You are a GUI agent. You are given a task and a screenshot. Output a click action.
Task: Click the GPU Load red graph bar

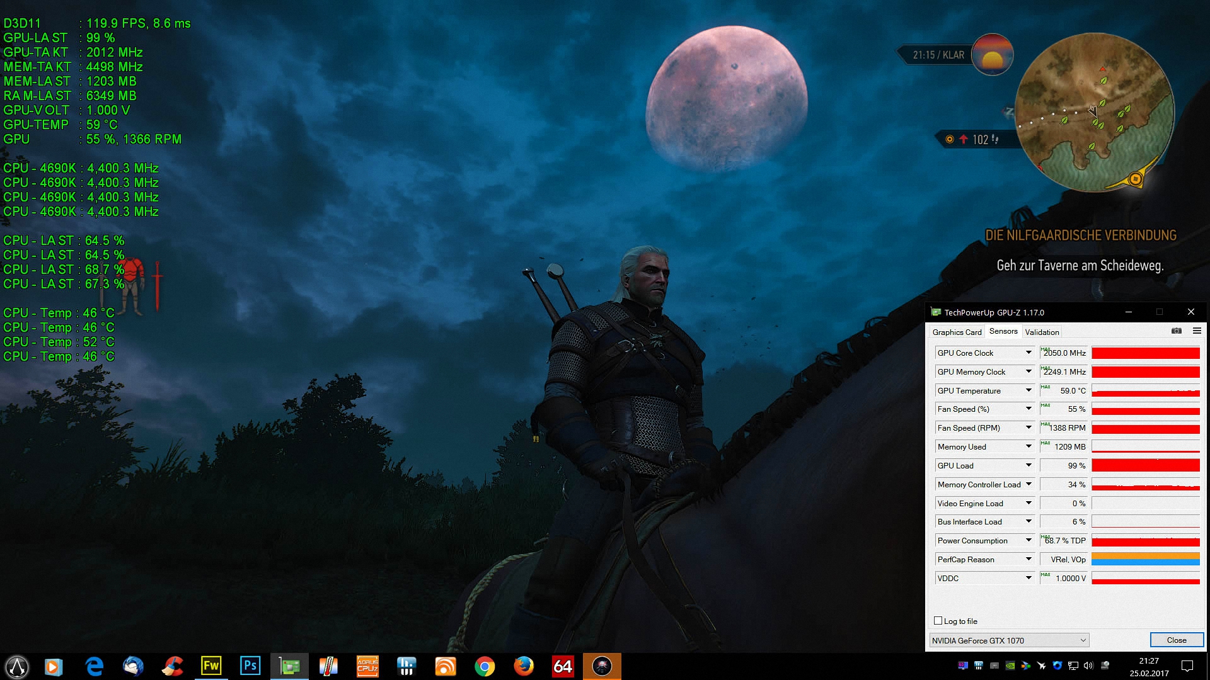coord(1145,465)
